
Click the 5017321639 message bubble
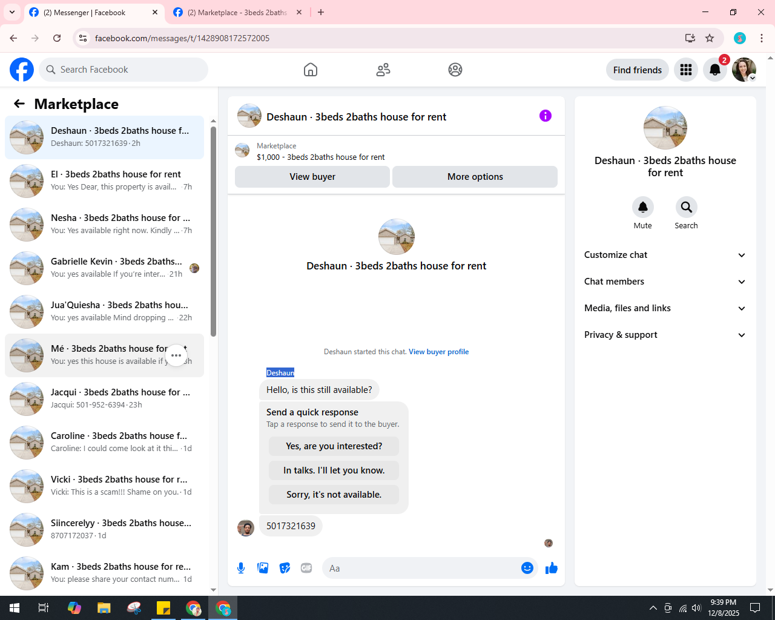(291, 526)
